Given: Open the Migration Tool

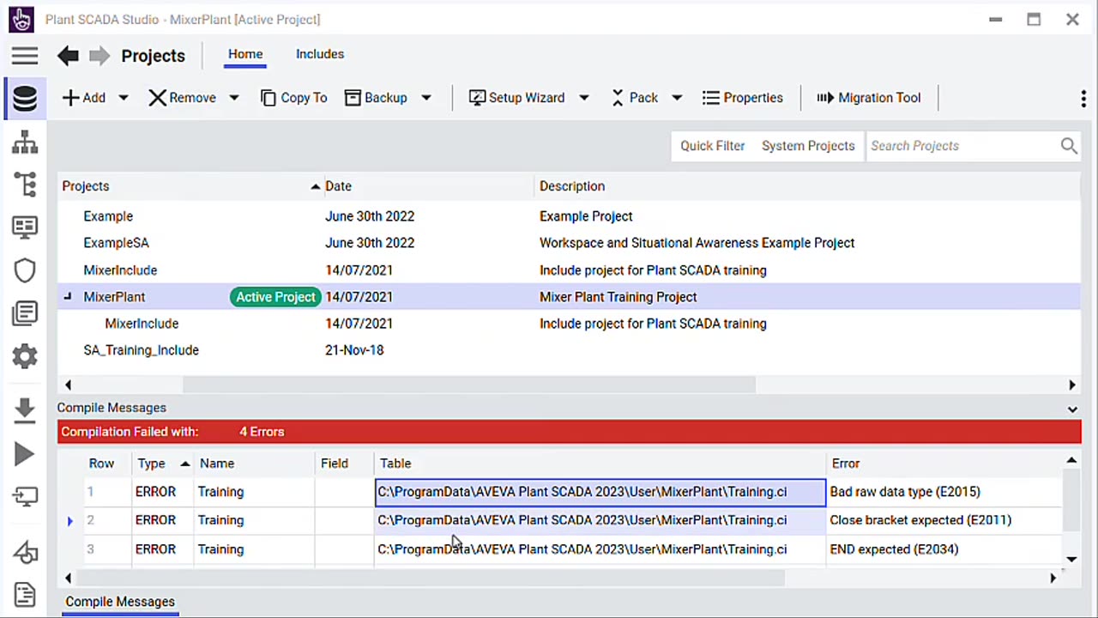Looking at the screenshot, I should 868,98.
